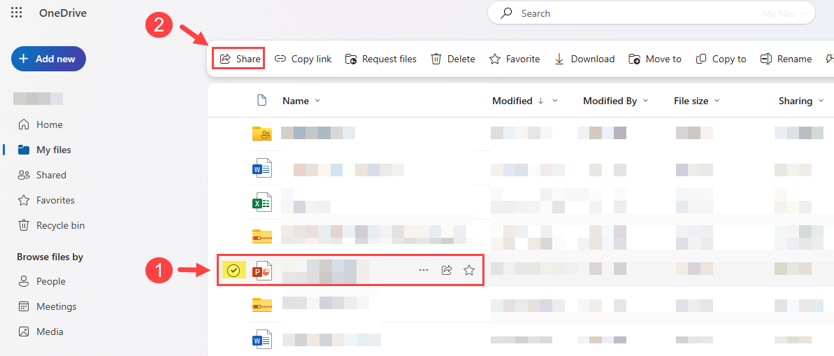Screen dimensions: 834x356
Task: Click Copy link in the command bar
Action: pyautogui.click(x=303, y=59)
